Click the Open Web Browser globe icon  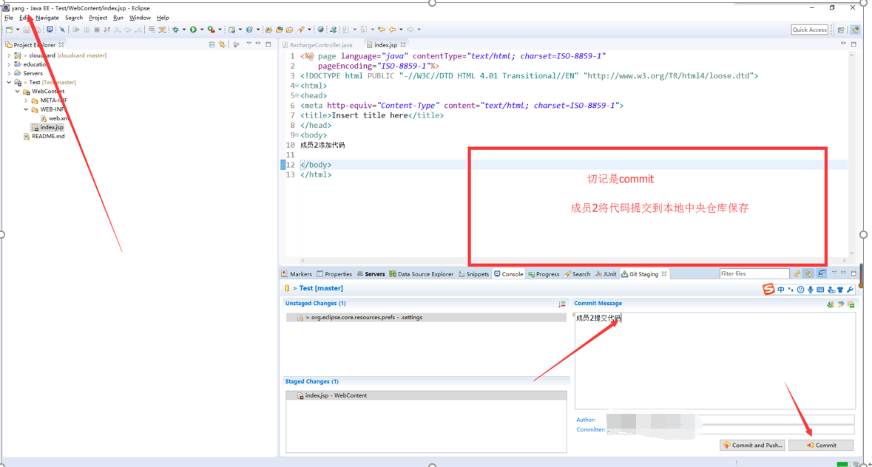pos(320,30)
